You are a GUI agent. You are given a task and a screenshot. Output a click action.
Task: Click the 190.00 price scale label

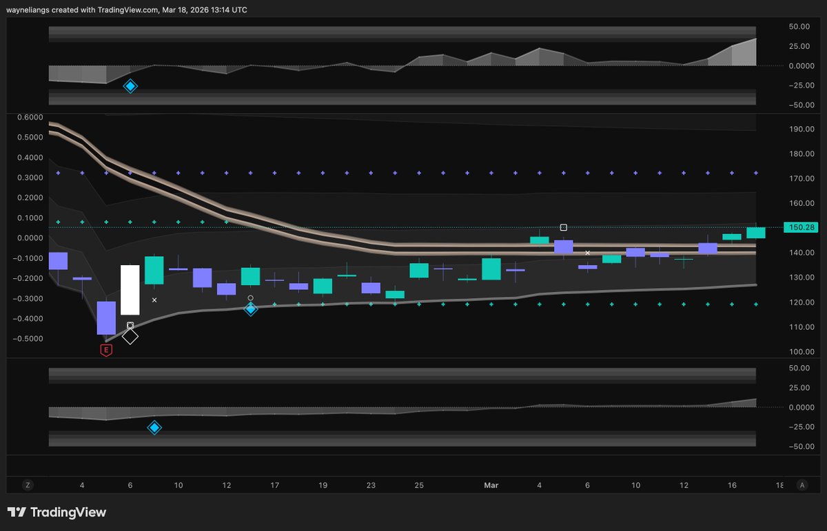803,129
